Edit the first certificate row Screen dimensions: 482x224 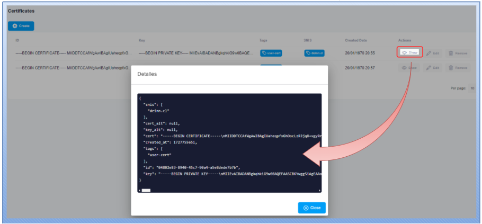click(x=432, y=53)
